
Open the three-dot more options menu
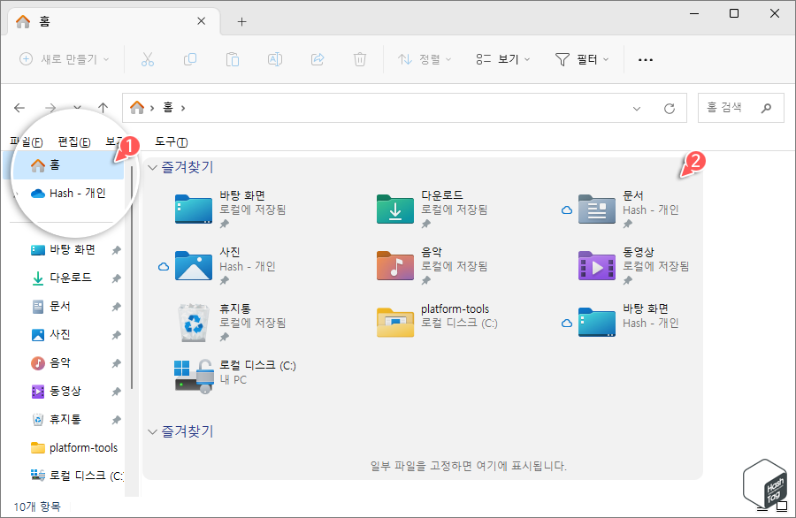point(646,60)
